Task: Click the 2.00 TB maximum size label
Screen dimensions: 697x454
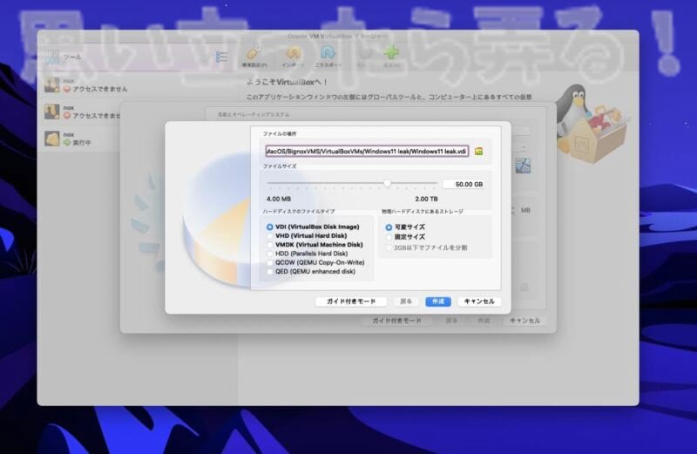Action: tap(426, 199)
